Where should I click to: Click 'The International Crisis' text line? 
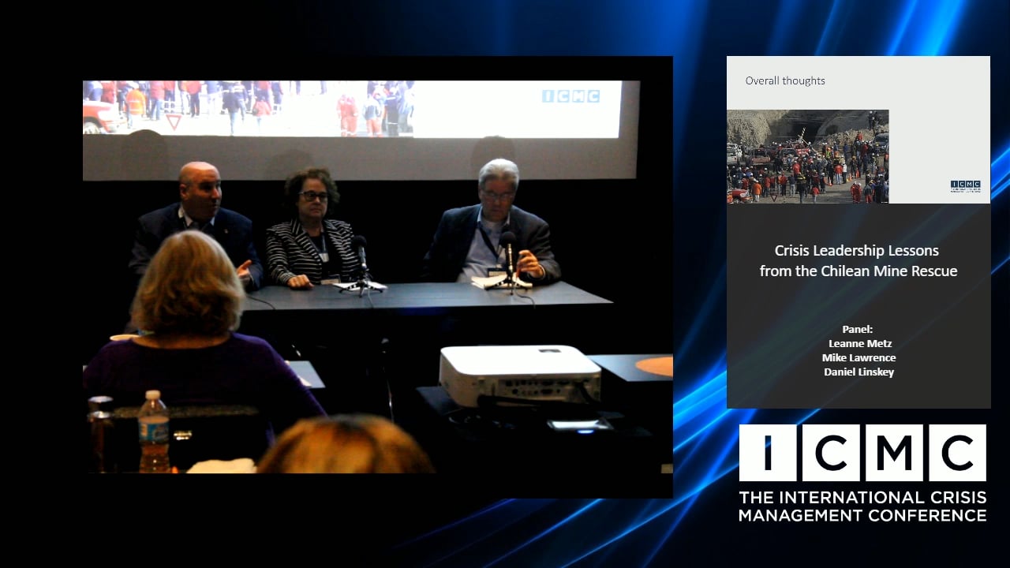pos(862,498)
